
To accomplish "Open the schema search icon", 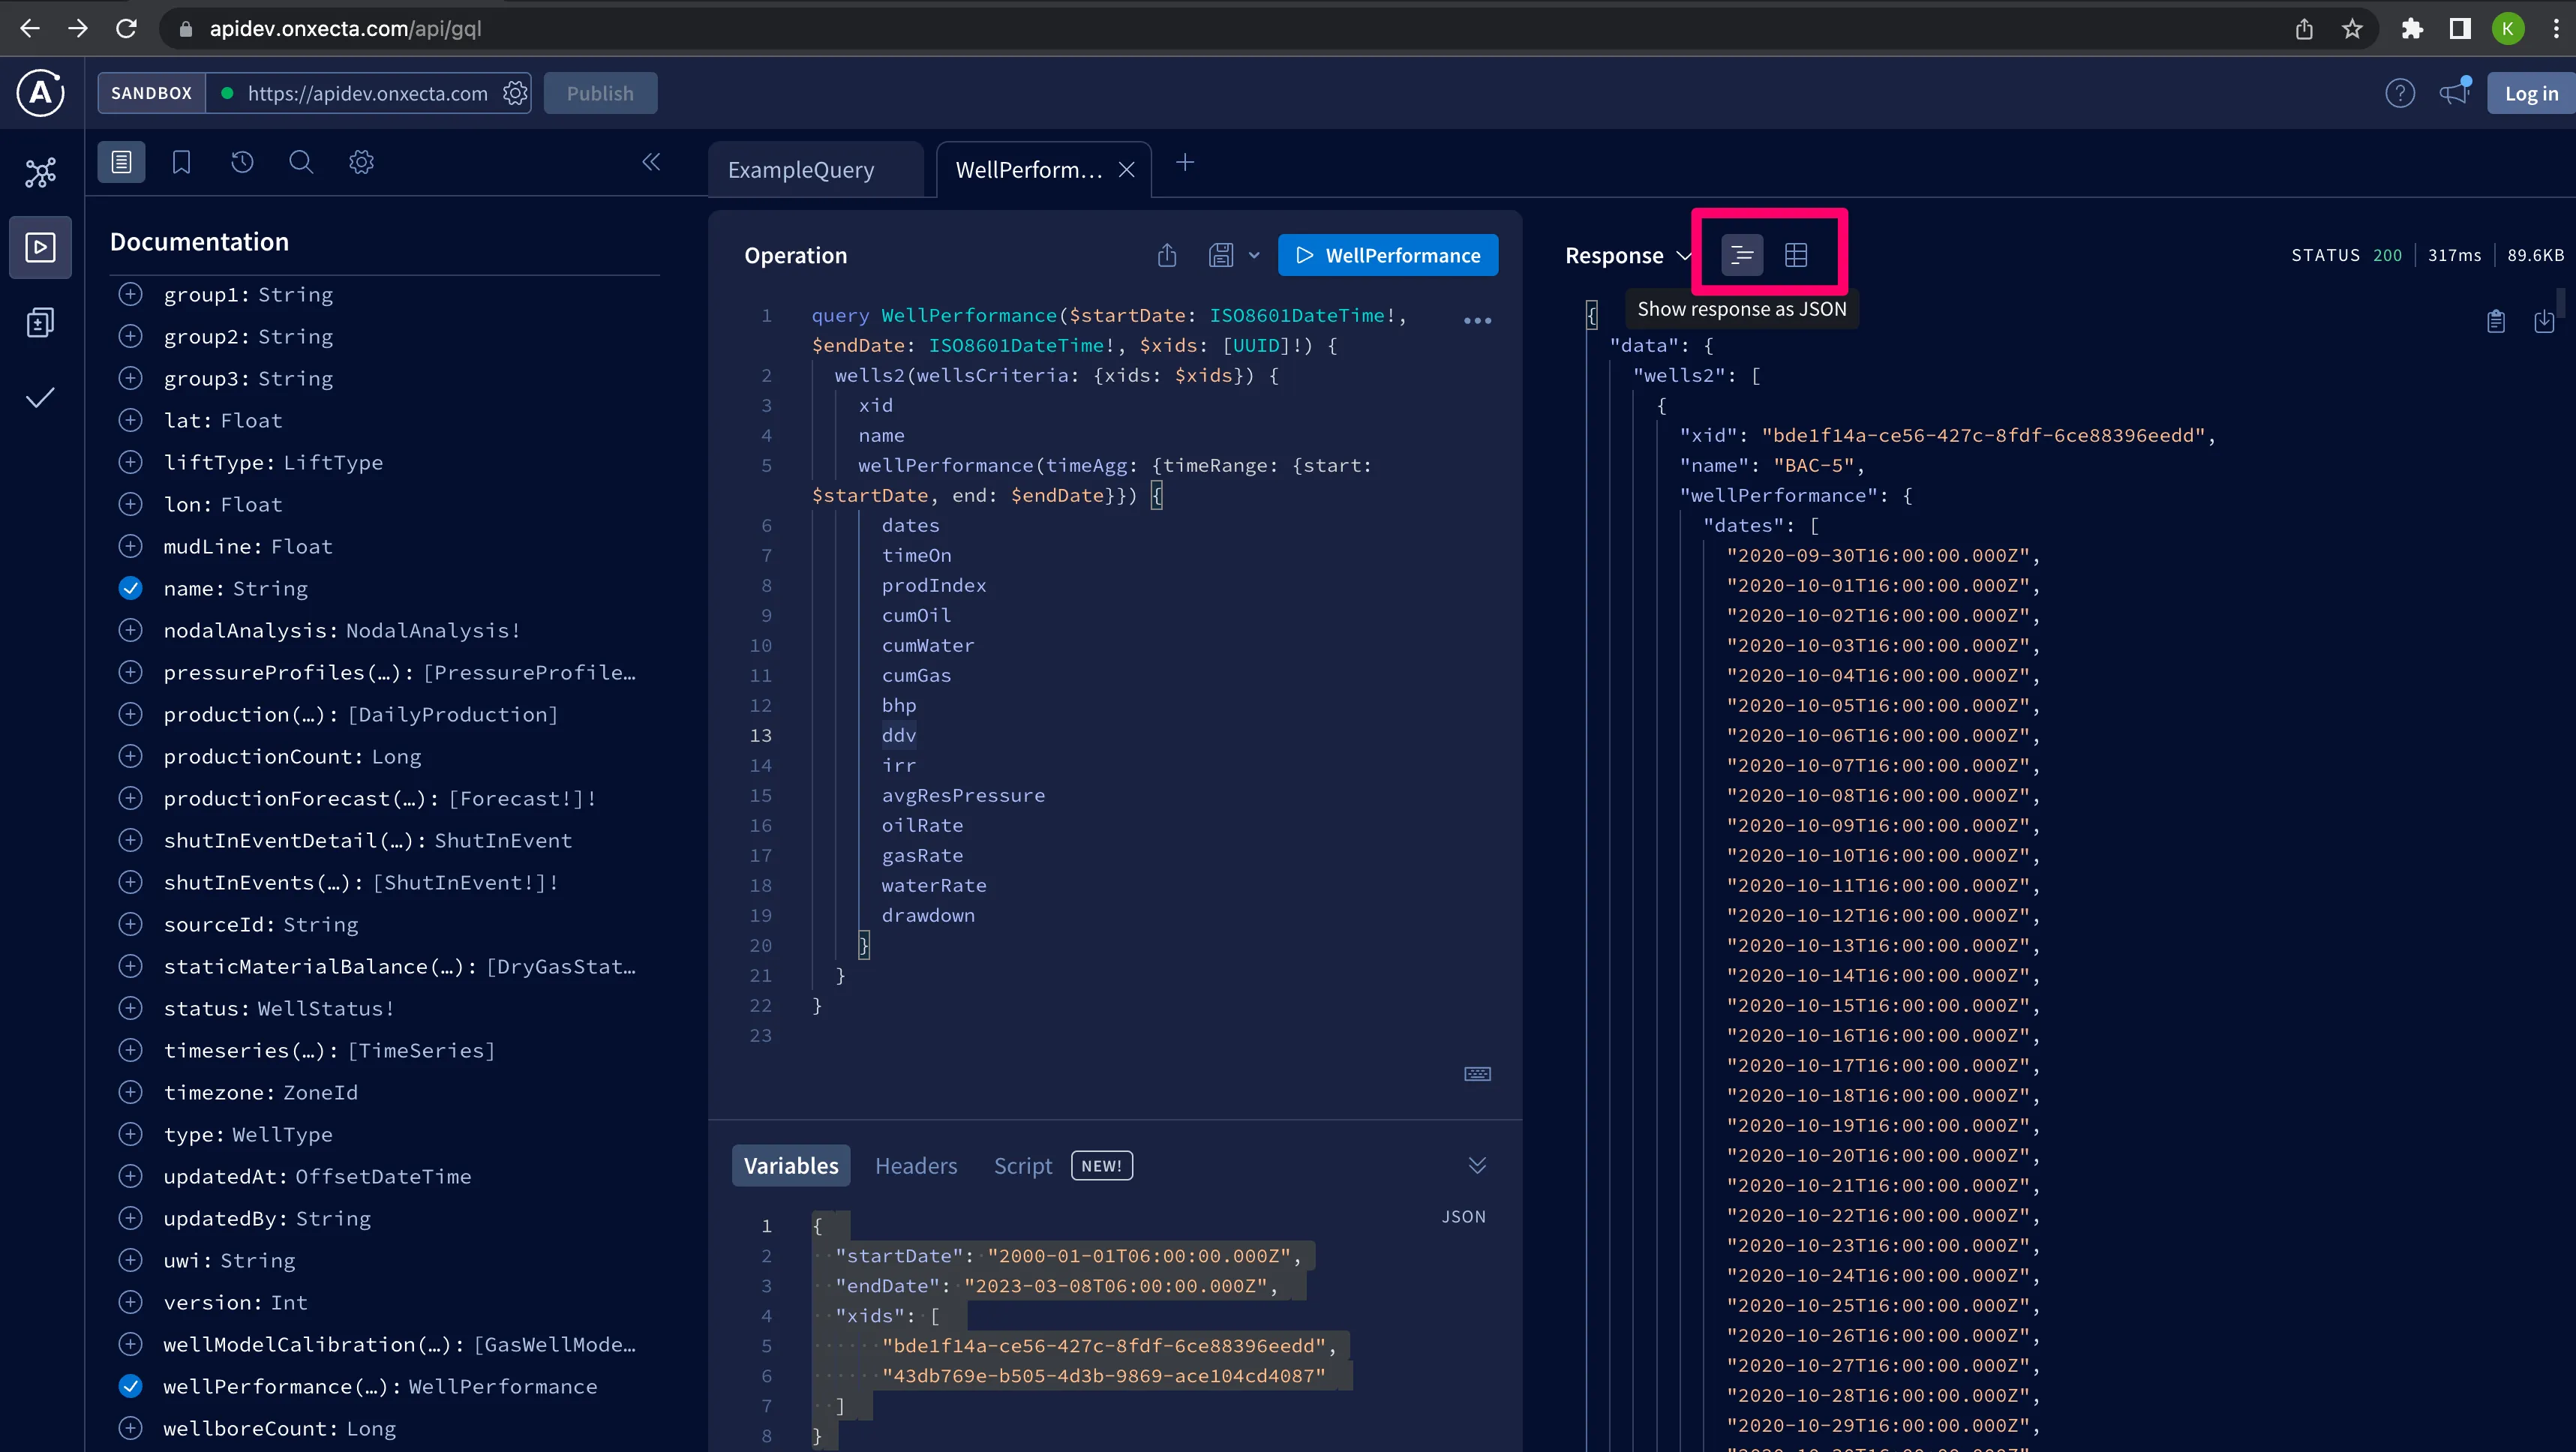I will pos(301,162).
